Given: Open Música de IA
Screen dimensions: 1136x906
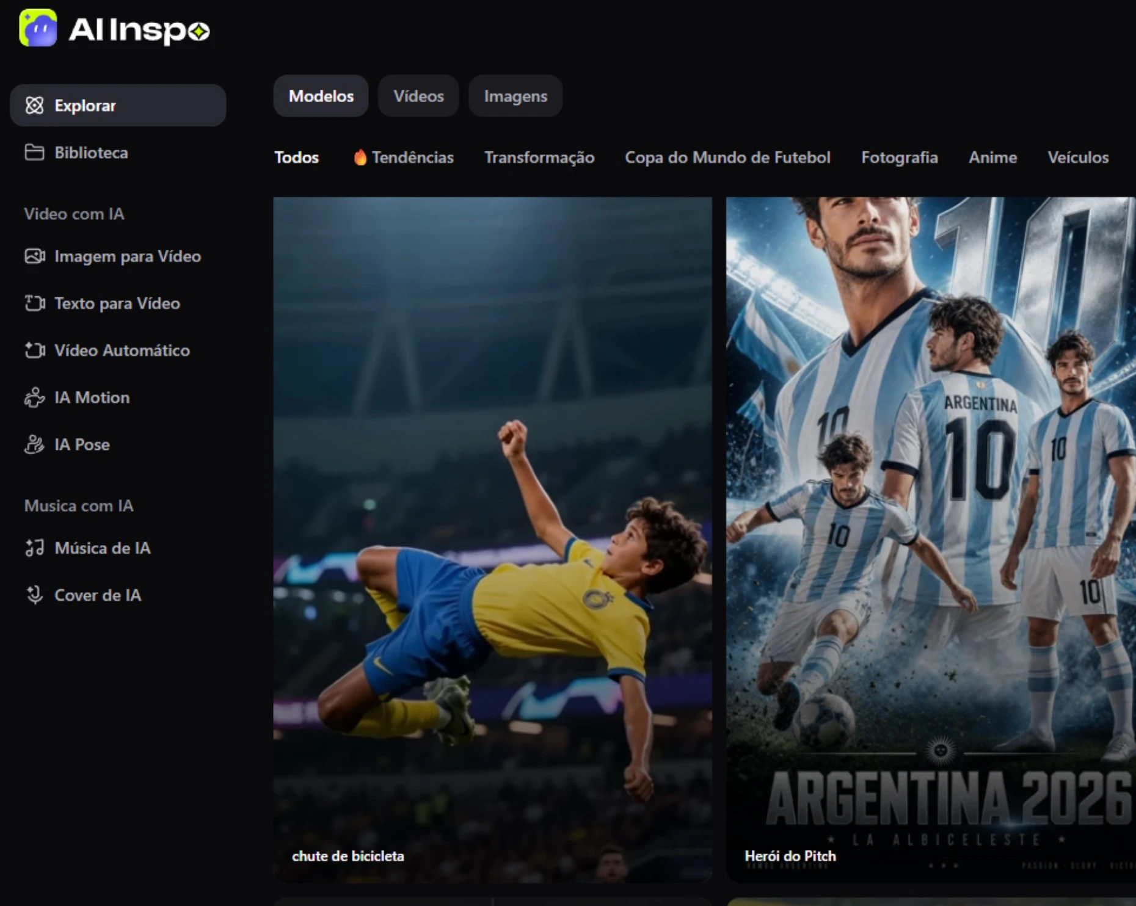Looking at the screenshot, I should pos(118,548).
